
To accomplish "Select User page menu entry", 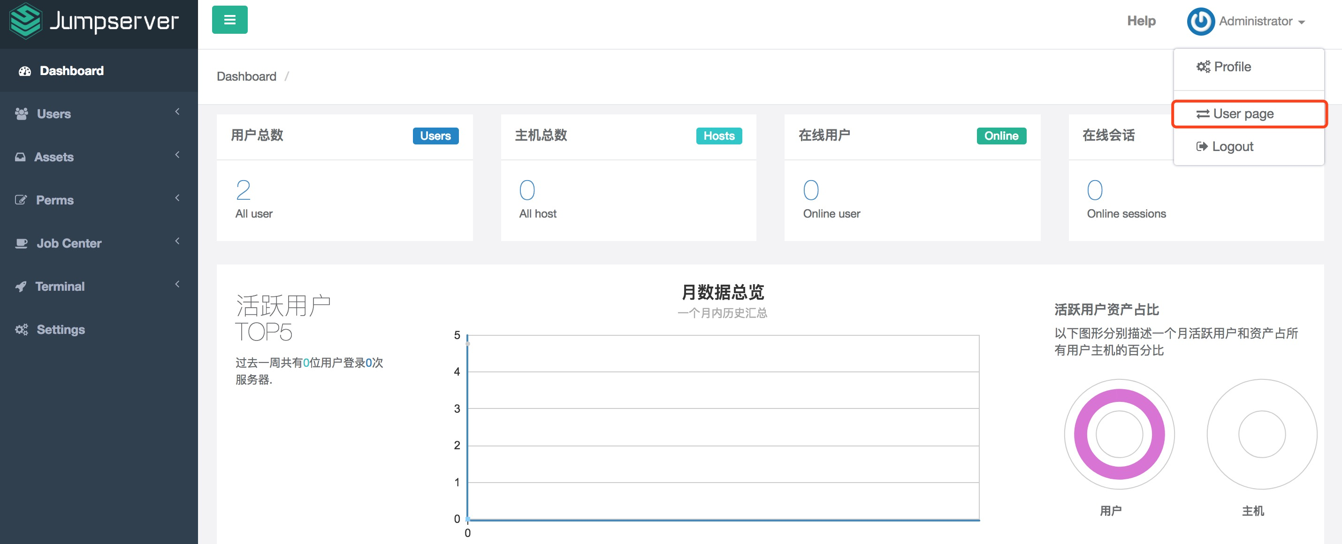I will coord(1249,114).
